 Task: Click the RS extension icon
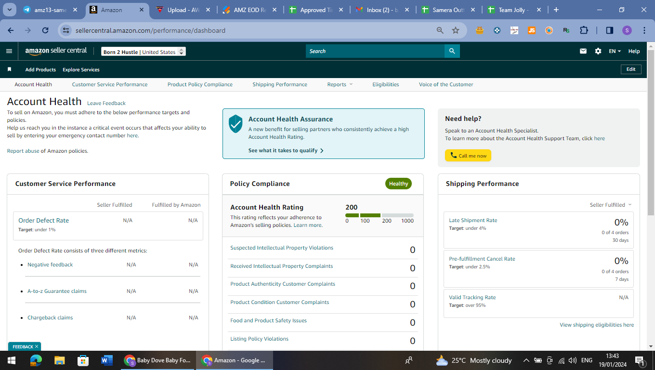pos(566,30)
